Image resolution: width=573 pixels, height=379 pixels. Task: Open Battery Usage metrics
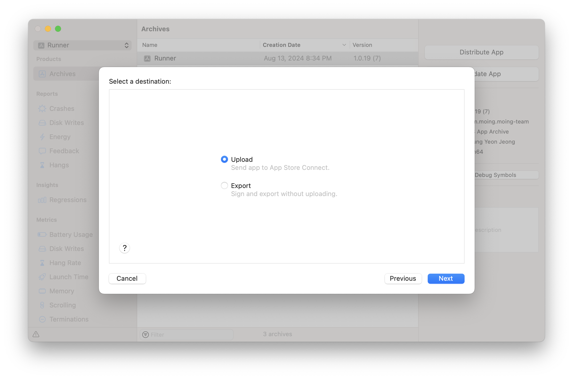click(71, 235)
